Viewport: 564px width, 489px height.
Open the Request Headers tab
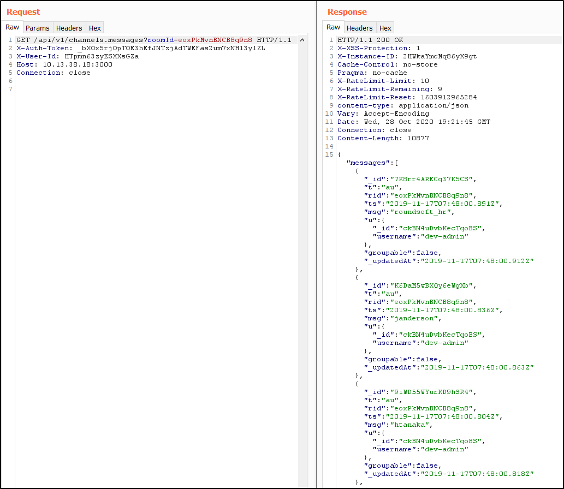click(69, 28)
